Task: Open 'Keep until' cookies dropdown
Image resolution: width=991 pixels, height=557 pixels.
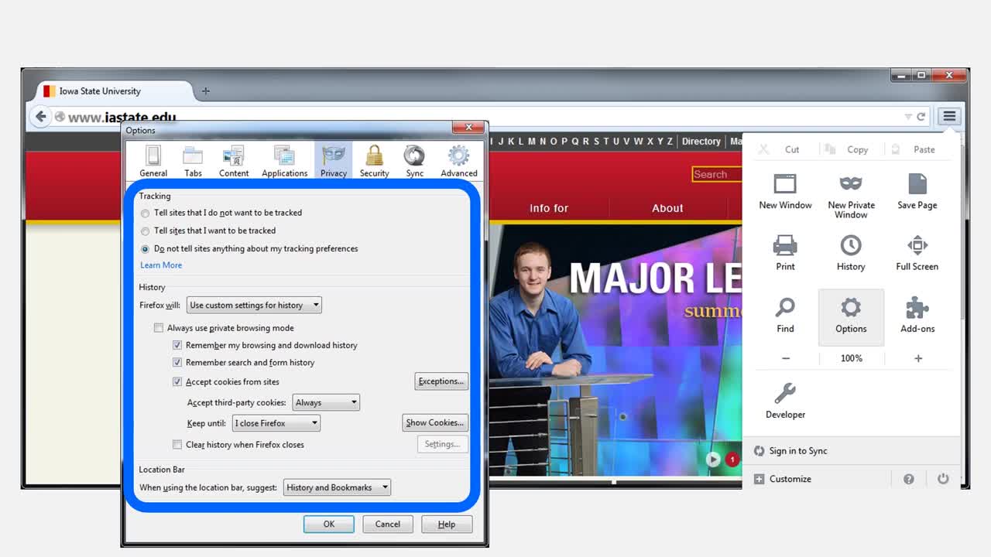Action: tap(276, 423)
